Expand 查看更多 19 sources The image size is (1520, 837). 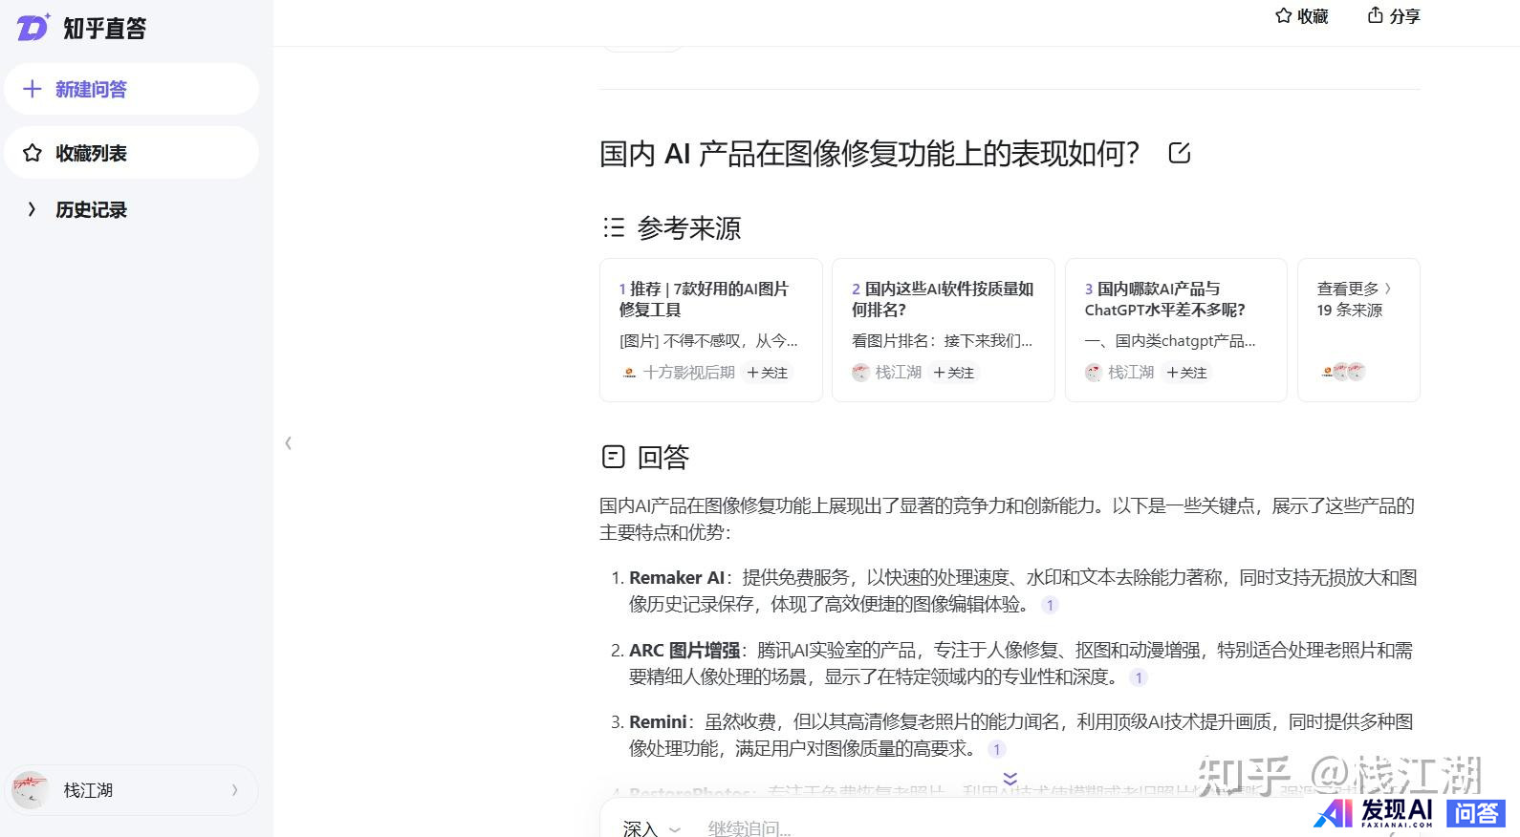(x=1354, y=299)
